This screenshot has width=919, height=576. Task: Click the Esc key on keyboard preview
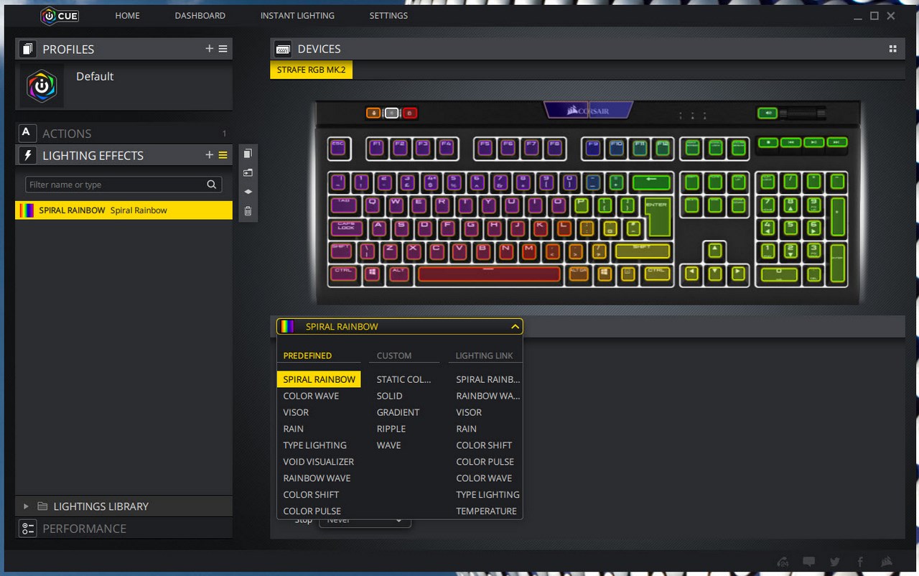pyautogui.click(x=339, y=149)
